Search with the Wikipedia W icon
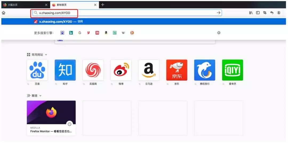The width and height of the screenshot is (288, 143). pos(123,33)
